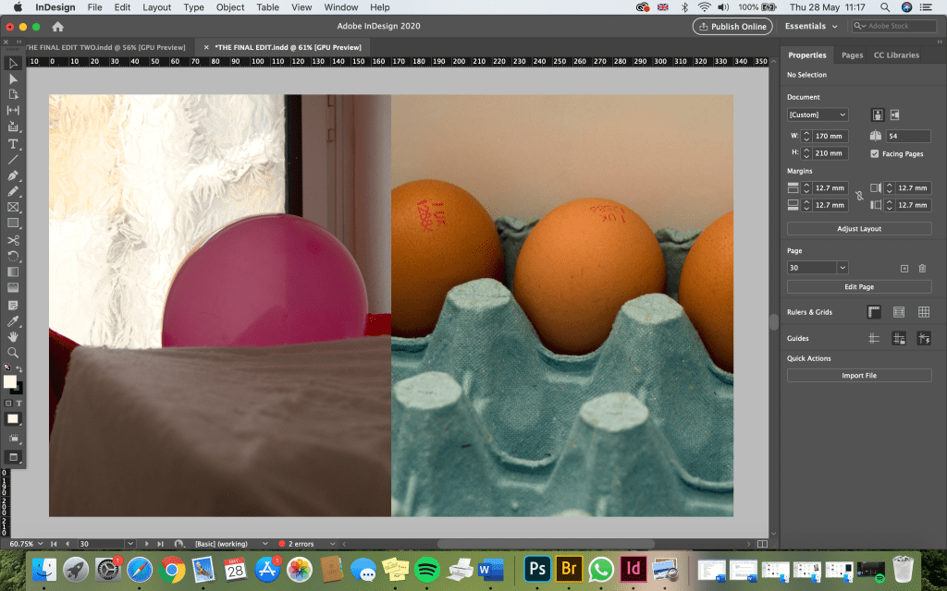Select the Pen tool in toolbar
Screen dimensions: 947x591
pyautogui.click(x=13, y=175)
